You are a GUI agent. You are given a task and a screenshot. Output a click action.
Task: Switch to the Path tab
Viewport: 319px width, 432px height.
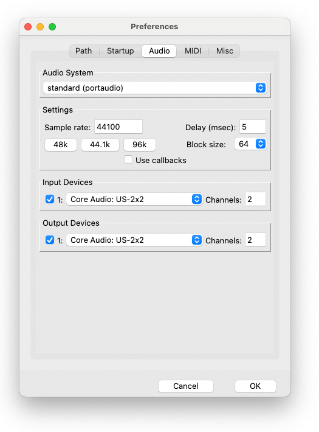pyautogui.click(x=84, y=51)
